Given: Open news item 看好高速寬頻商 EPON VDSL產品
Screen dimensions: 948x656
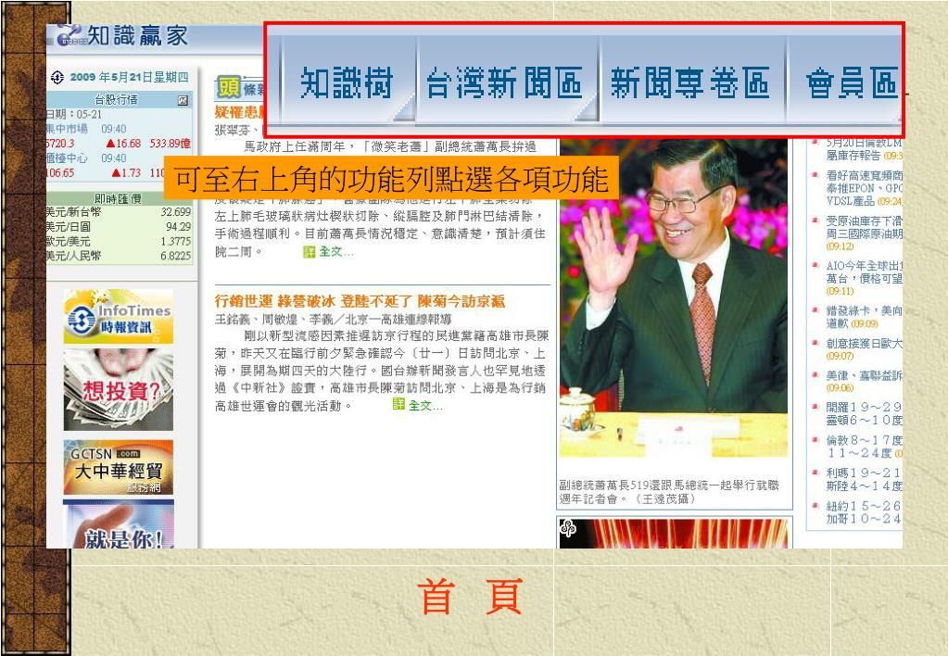Looking at the screenshot, I should pyautogui.click(x=864, y=188).
